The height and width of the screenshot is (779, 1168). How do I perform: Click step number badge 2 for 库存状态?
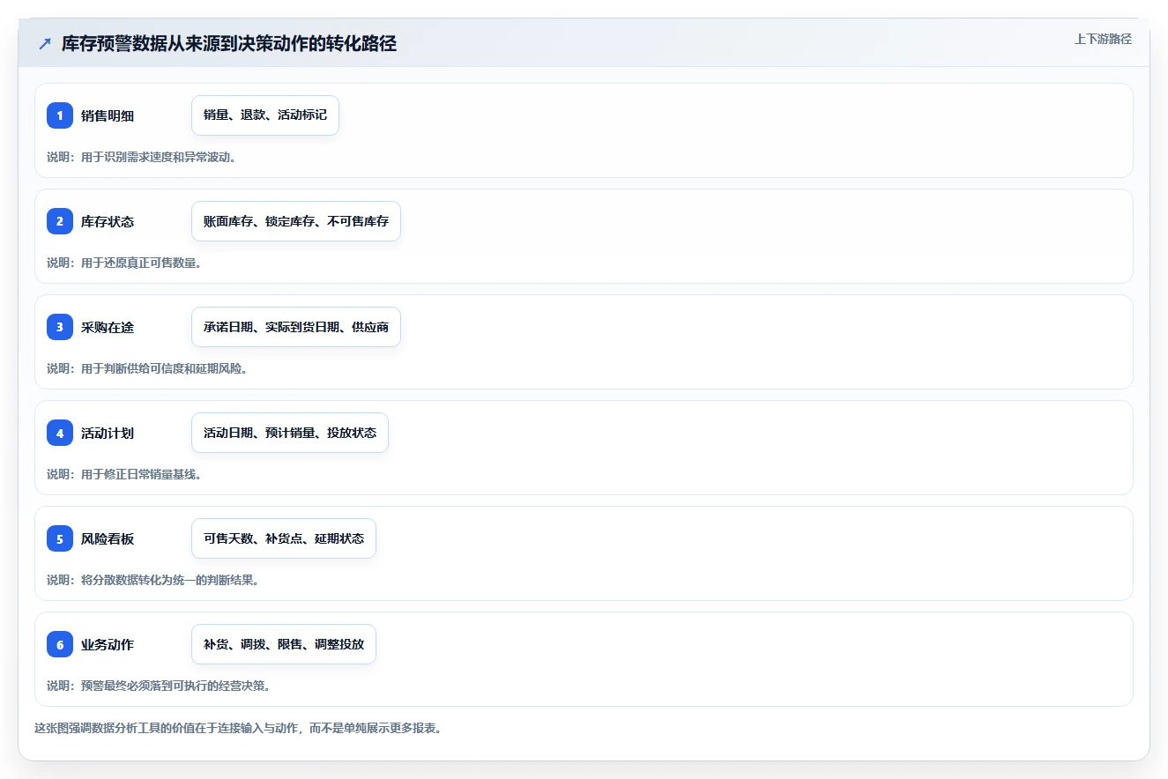60,221
